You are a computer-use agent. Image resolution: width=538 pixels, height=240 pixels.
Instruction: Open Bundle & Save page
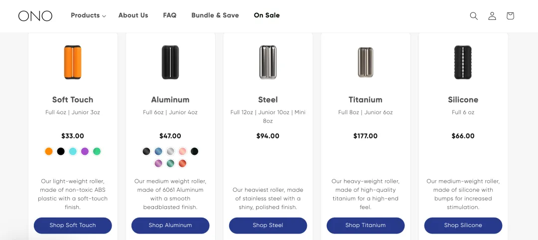[215, 15]
